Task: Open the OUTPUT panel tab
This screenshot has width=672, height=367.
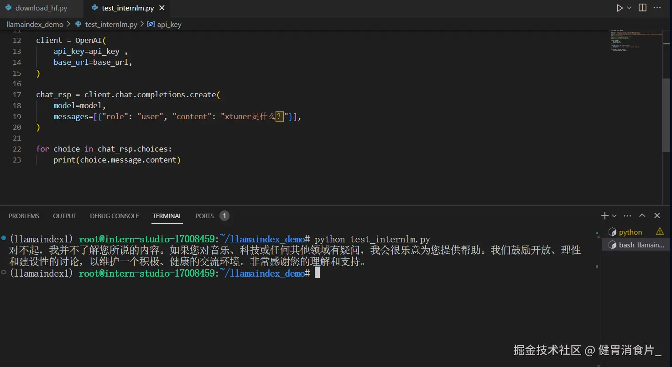Action: (65, 216)
